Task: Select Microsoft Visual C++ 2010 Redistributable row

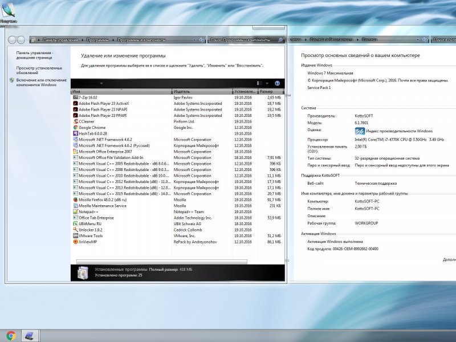Action: pos(177,176)
